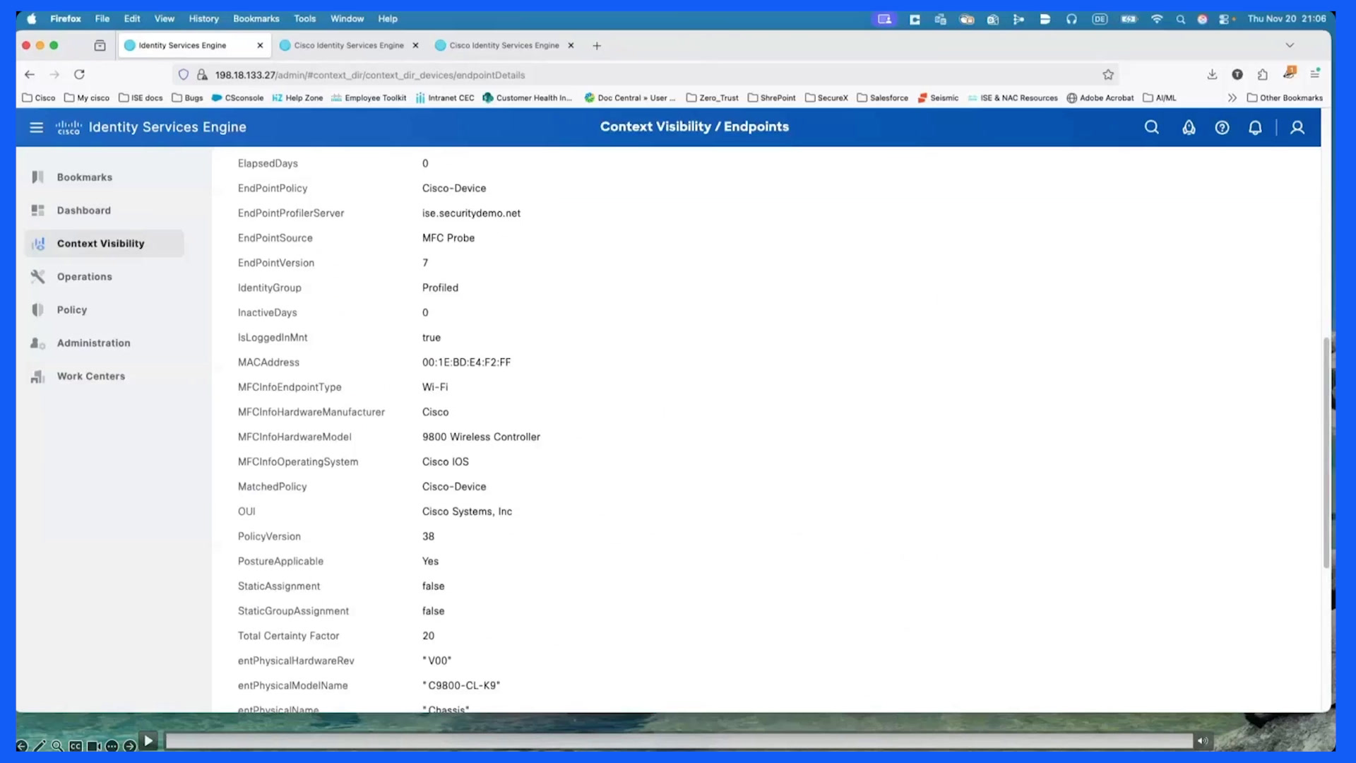Open the Employee Toolkit bookmark
This screenshot has width=1356, height=763.
point(368,98)
